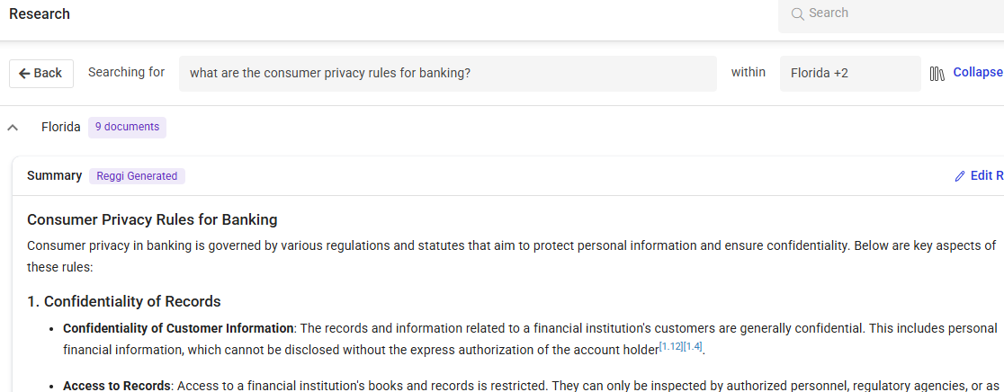Viewport: 1004px width, 392px height.
Task: Click the Research page title
Action: (40, 14)
